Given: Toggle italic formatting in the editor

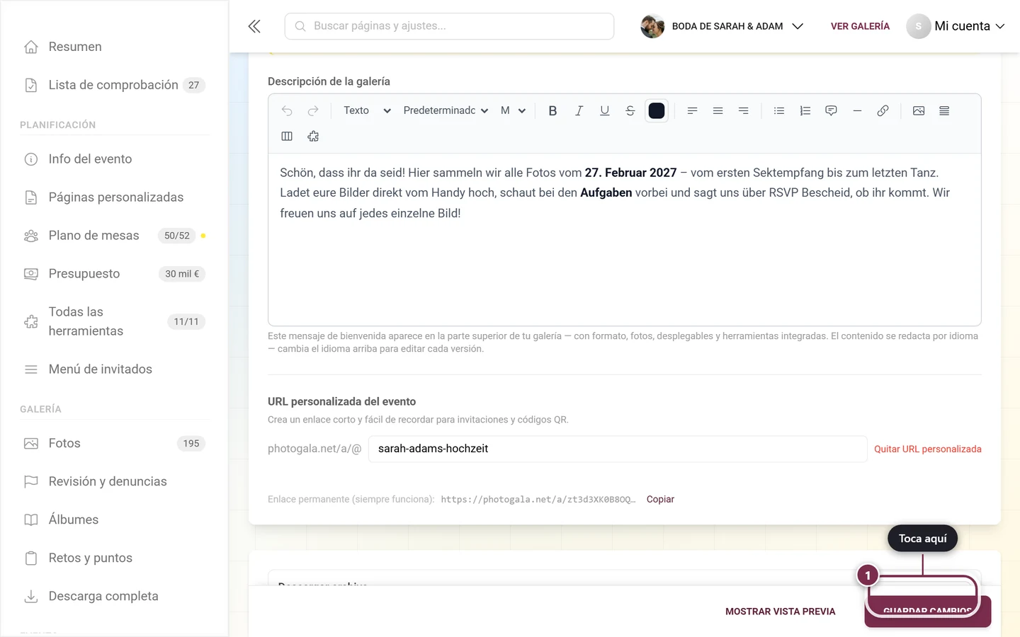Looking at the screenshot, I should coord(579,110).
